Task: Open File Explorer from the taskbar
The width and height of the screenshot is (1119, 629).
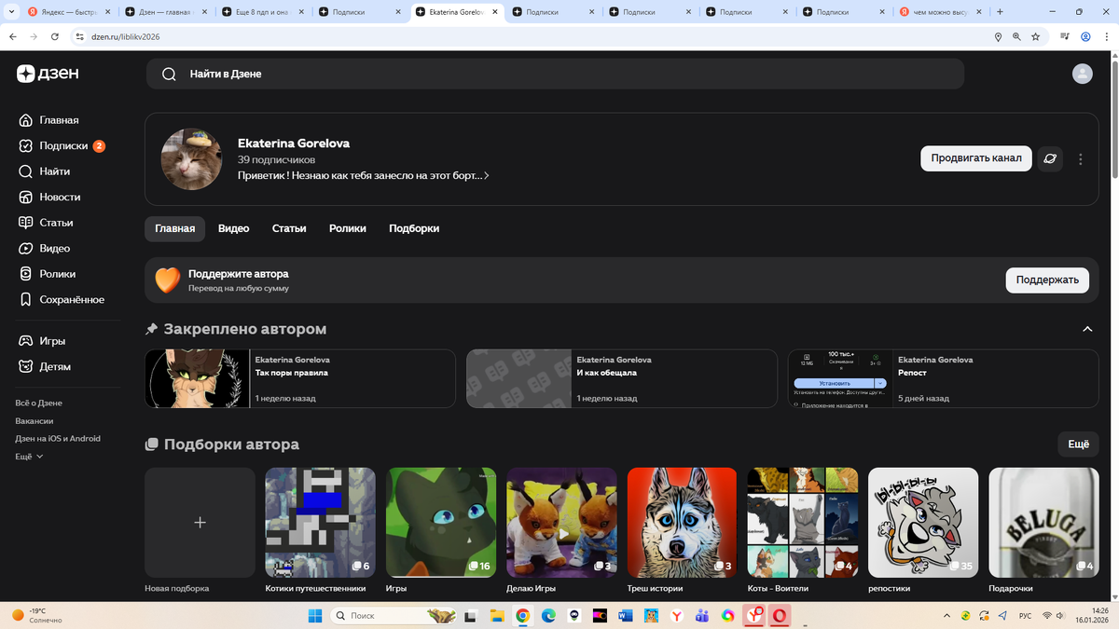Action: [497, 615]
